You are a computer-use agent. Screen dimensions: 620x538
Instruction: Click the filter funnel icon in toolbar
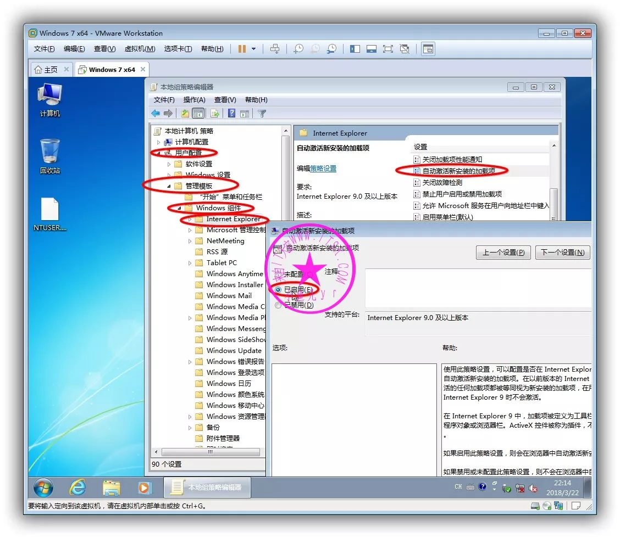262,114
